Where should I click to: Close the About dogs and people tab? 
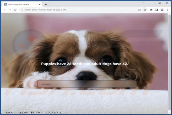pyautogui.click(x=39, y=4)
